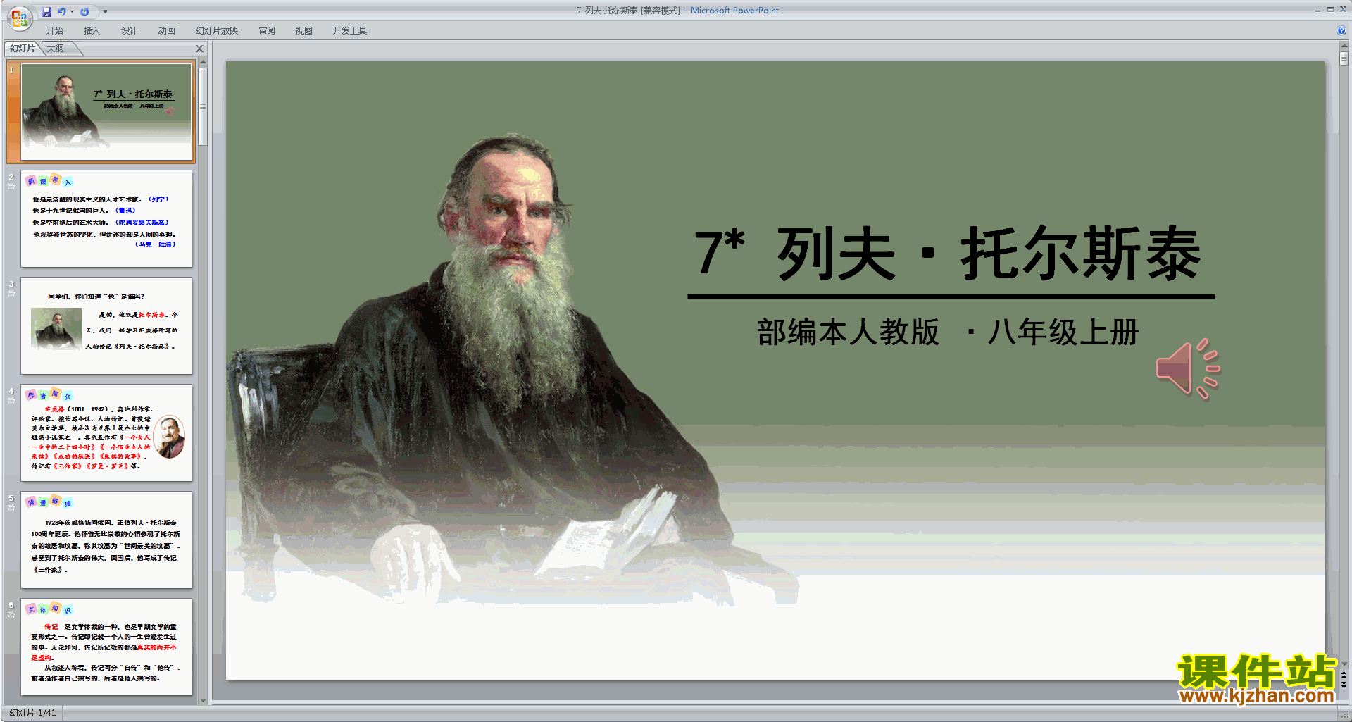Click thumbnail pane scroll-up arrow
This screenshot has width=1352, height=722.
(203, 63)
